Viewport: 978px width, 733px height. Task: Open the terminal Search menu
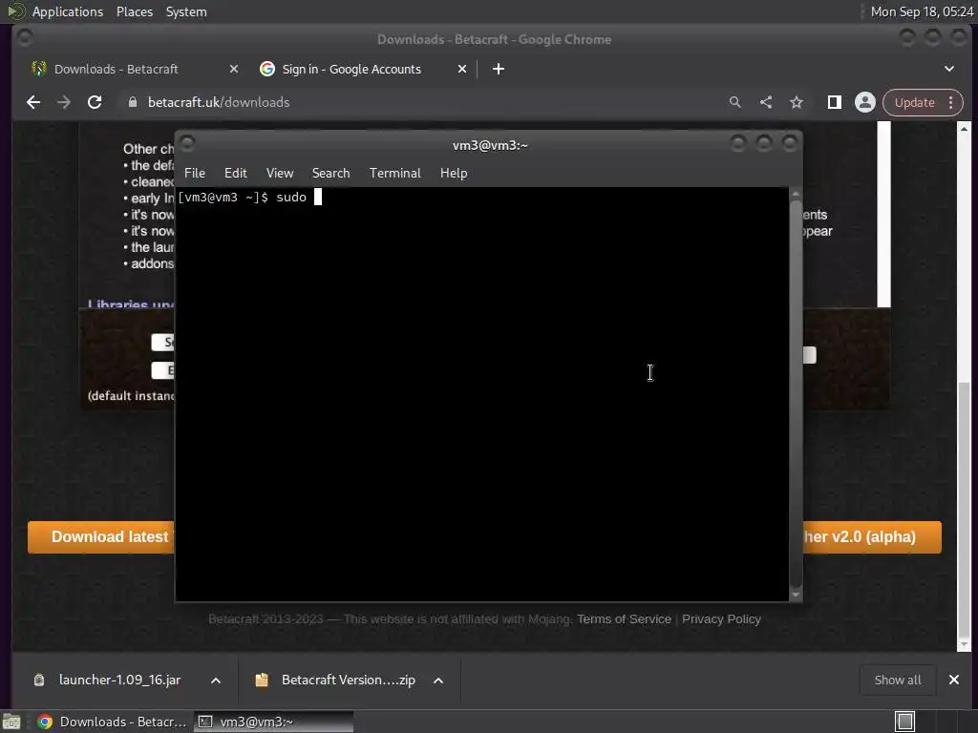click(330, 174)
